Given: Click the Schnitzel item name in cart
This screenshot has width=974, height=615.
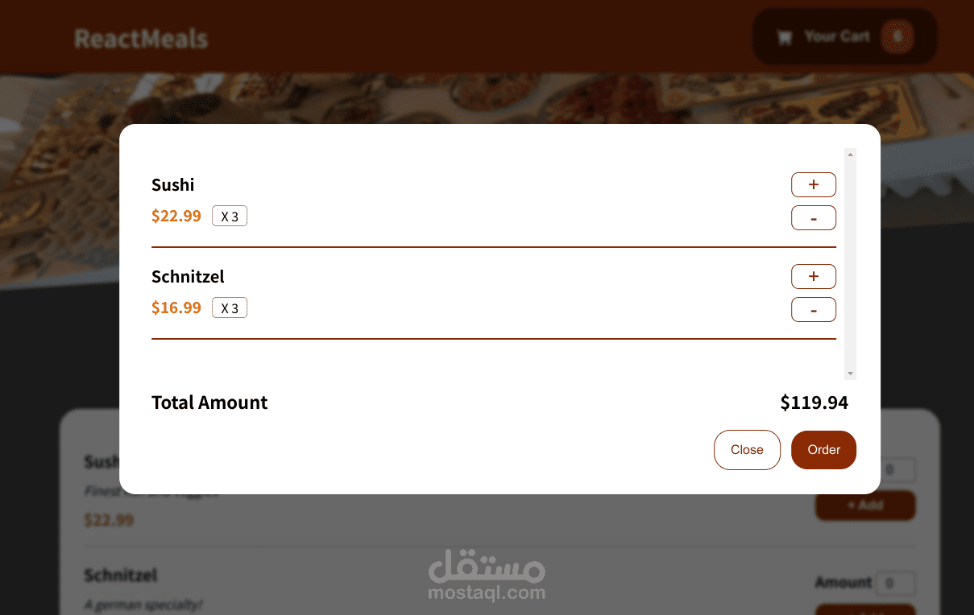Looking at the screenshot, I should (x=188, y=277).
